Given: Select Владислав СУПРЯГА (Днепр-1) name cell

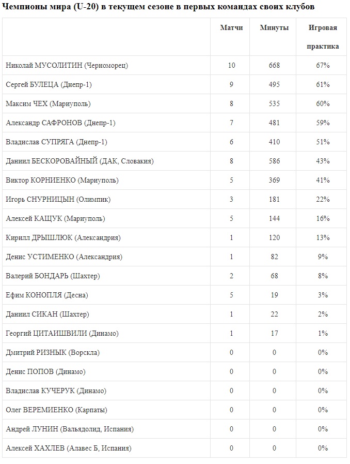Looking at the screenshot, I should tap(56, 142).
